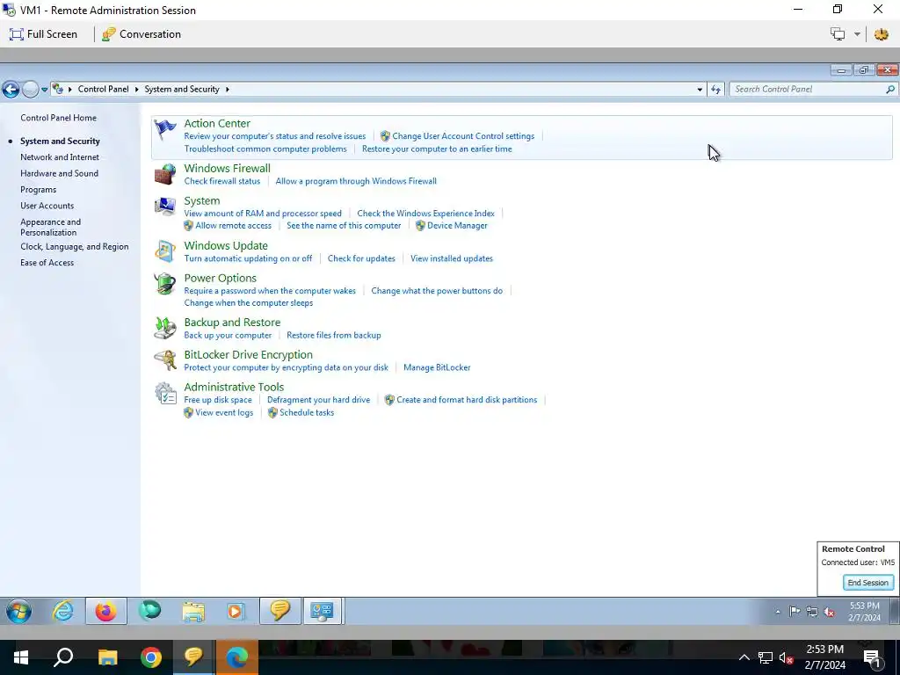Open the Conversation toolbar button
The image size is (900, 675).
142,34
